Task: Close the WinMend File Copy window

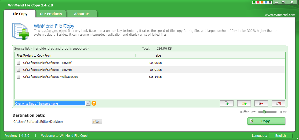Action: pos(292,2)
